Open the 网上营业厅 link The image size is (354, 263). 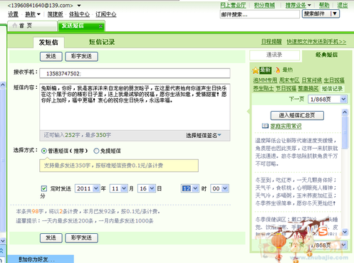[x=233, y=5]
